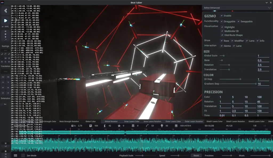Screen dimensions: 273x158
Task: Select the Side01 Lasers Rotation track tab
Action: [235, 121]
